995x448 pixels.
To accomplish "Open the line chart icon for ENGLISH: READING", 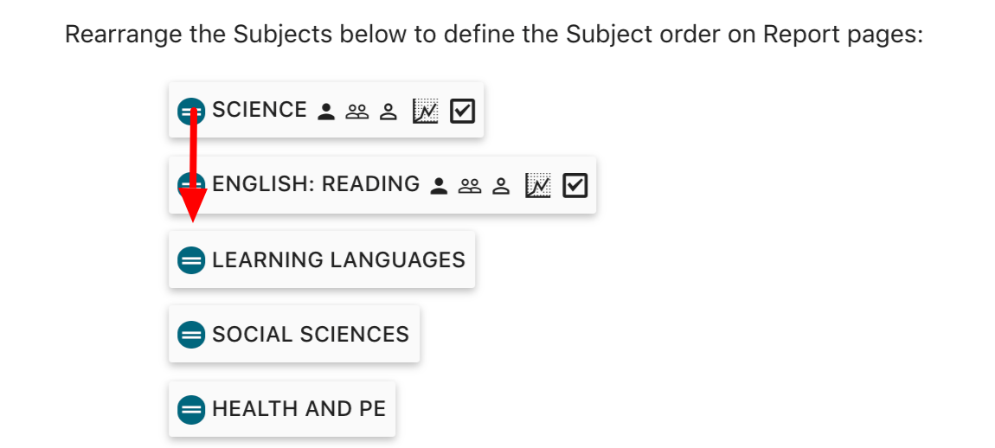I will [538, 185].
